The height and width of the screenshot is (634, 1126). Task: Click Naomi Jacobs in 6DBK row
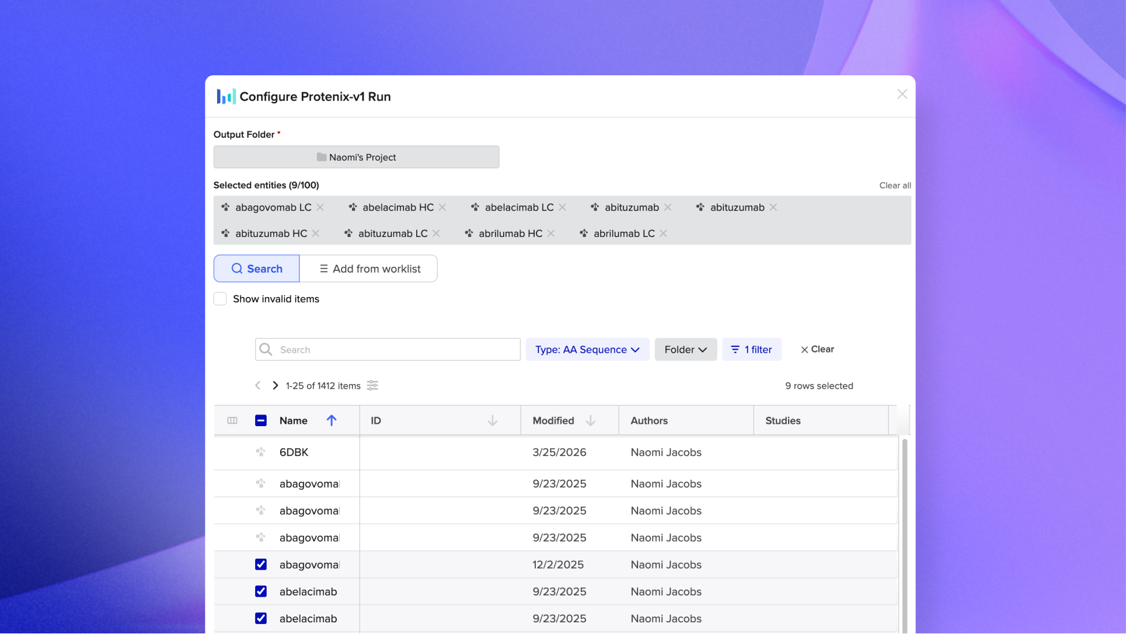click(x=666, y=452)
